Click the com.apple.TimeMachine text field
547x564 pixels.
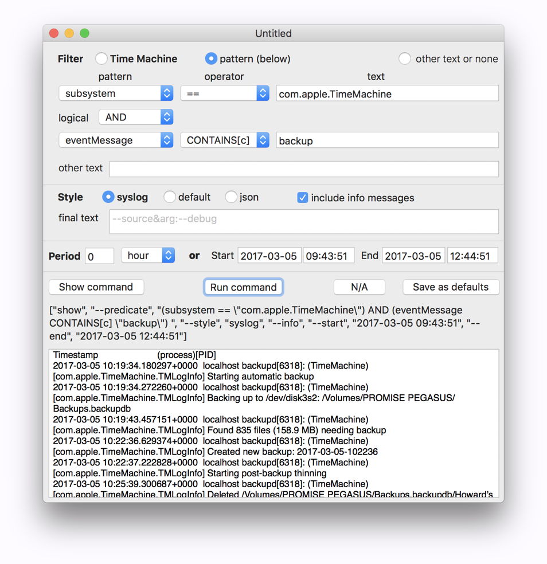pos(387,93)
